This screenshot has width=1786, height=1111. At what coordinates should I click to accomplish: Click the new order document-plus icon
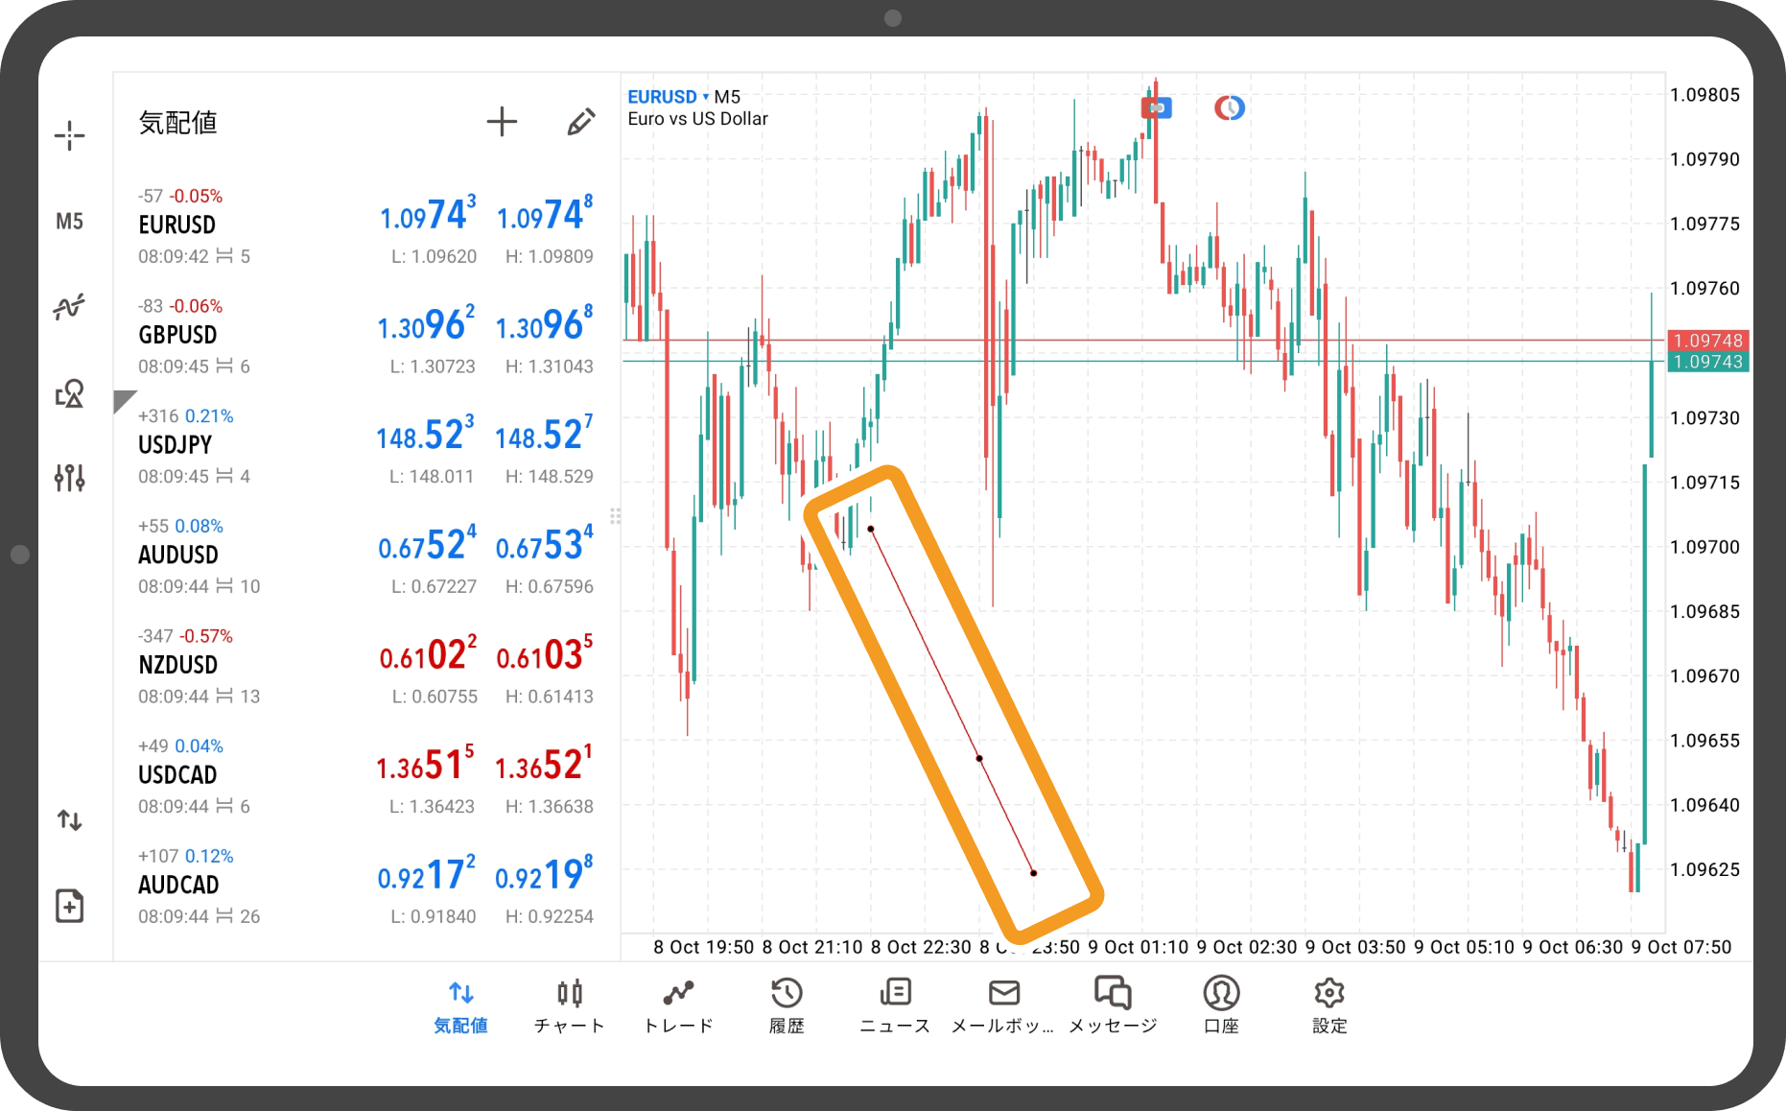69,906
